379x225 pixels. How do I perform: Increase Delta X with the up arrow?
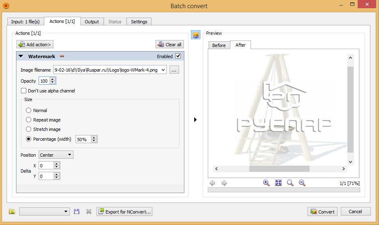(x=57, y=164)
